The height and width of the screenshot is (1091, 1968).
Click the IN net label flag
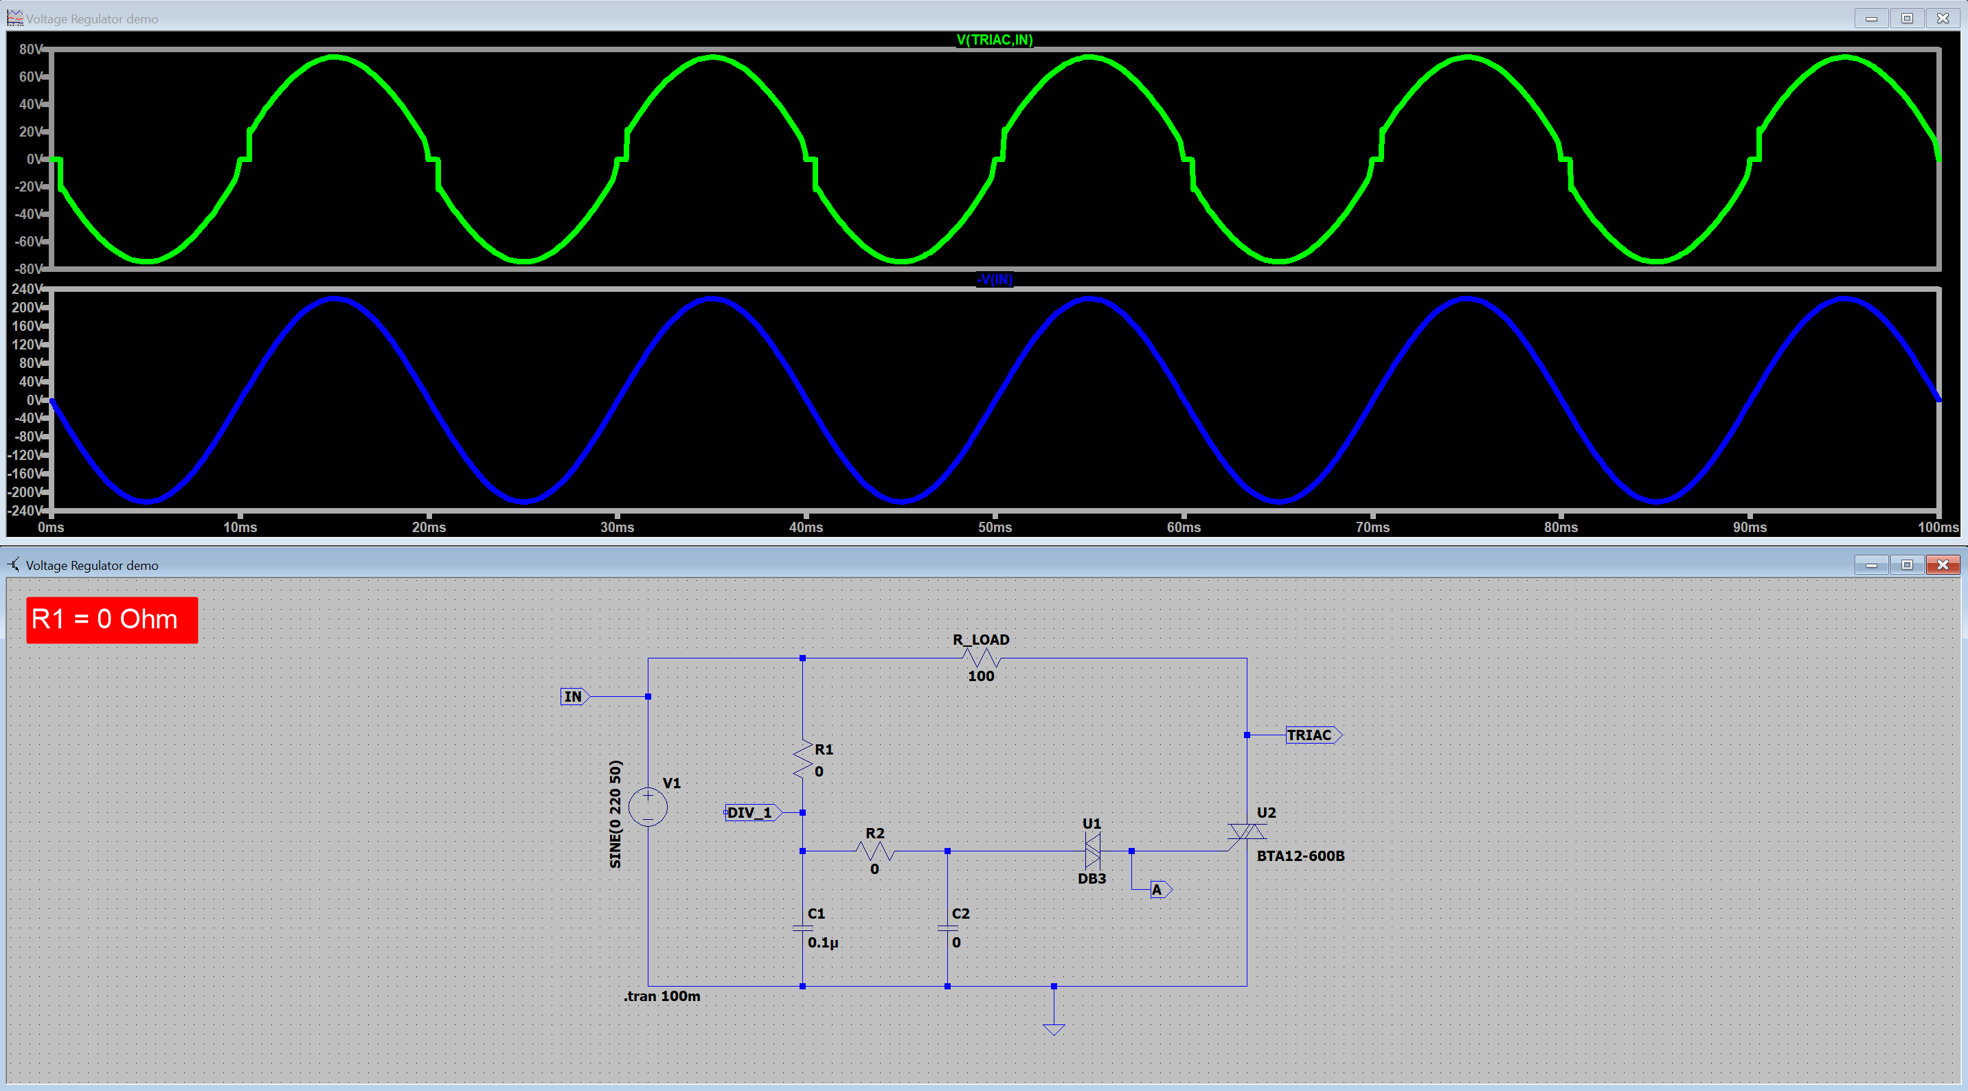click(x=574, y=696)
